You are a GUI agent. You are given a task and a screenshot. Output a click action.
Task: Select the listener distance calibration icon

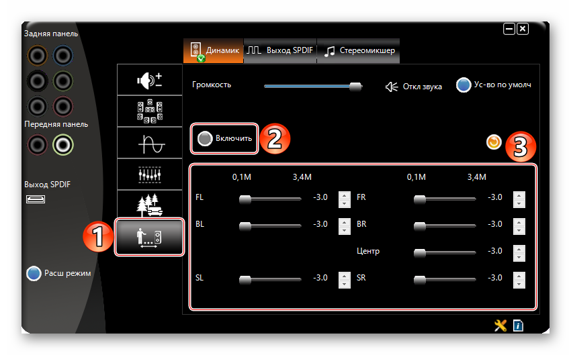pyautogui.click(x=150, y=237)
